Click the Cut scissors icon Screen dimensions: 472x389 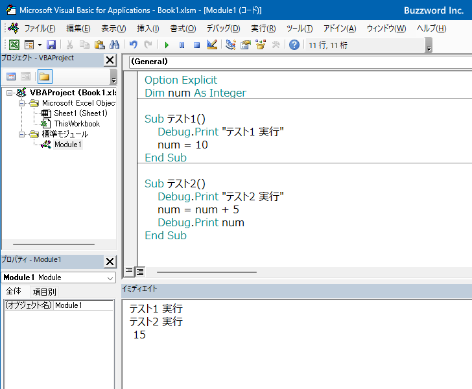coord(69,45)
